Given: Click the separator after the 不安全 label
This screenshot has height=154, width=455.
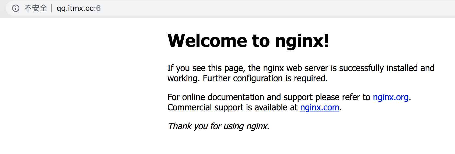Looking at the screenshot, I should tap(51, 8).
